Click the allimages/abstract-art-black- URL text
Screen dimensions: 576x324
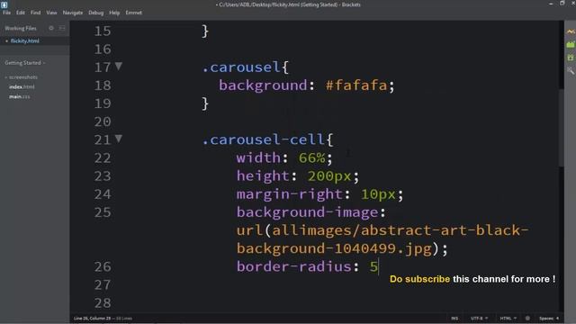400,230
